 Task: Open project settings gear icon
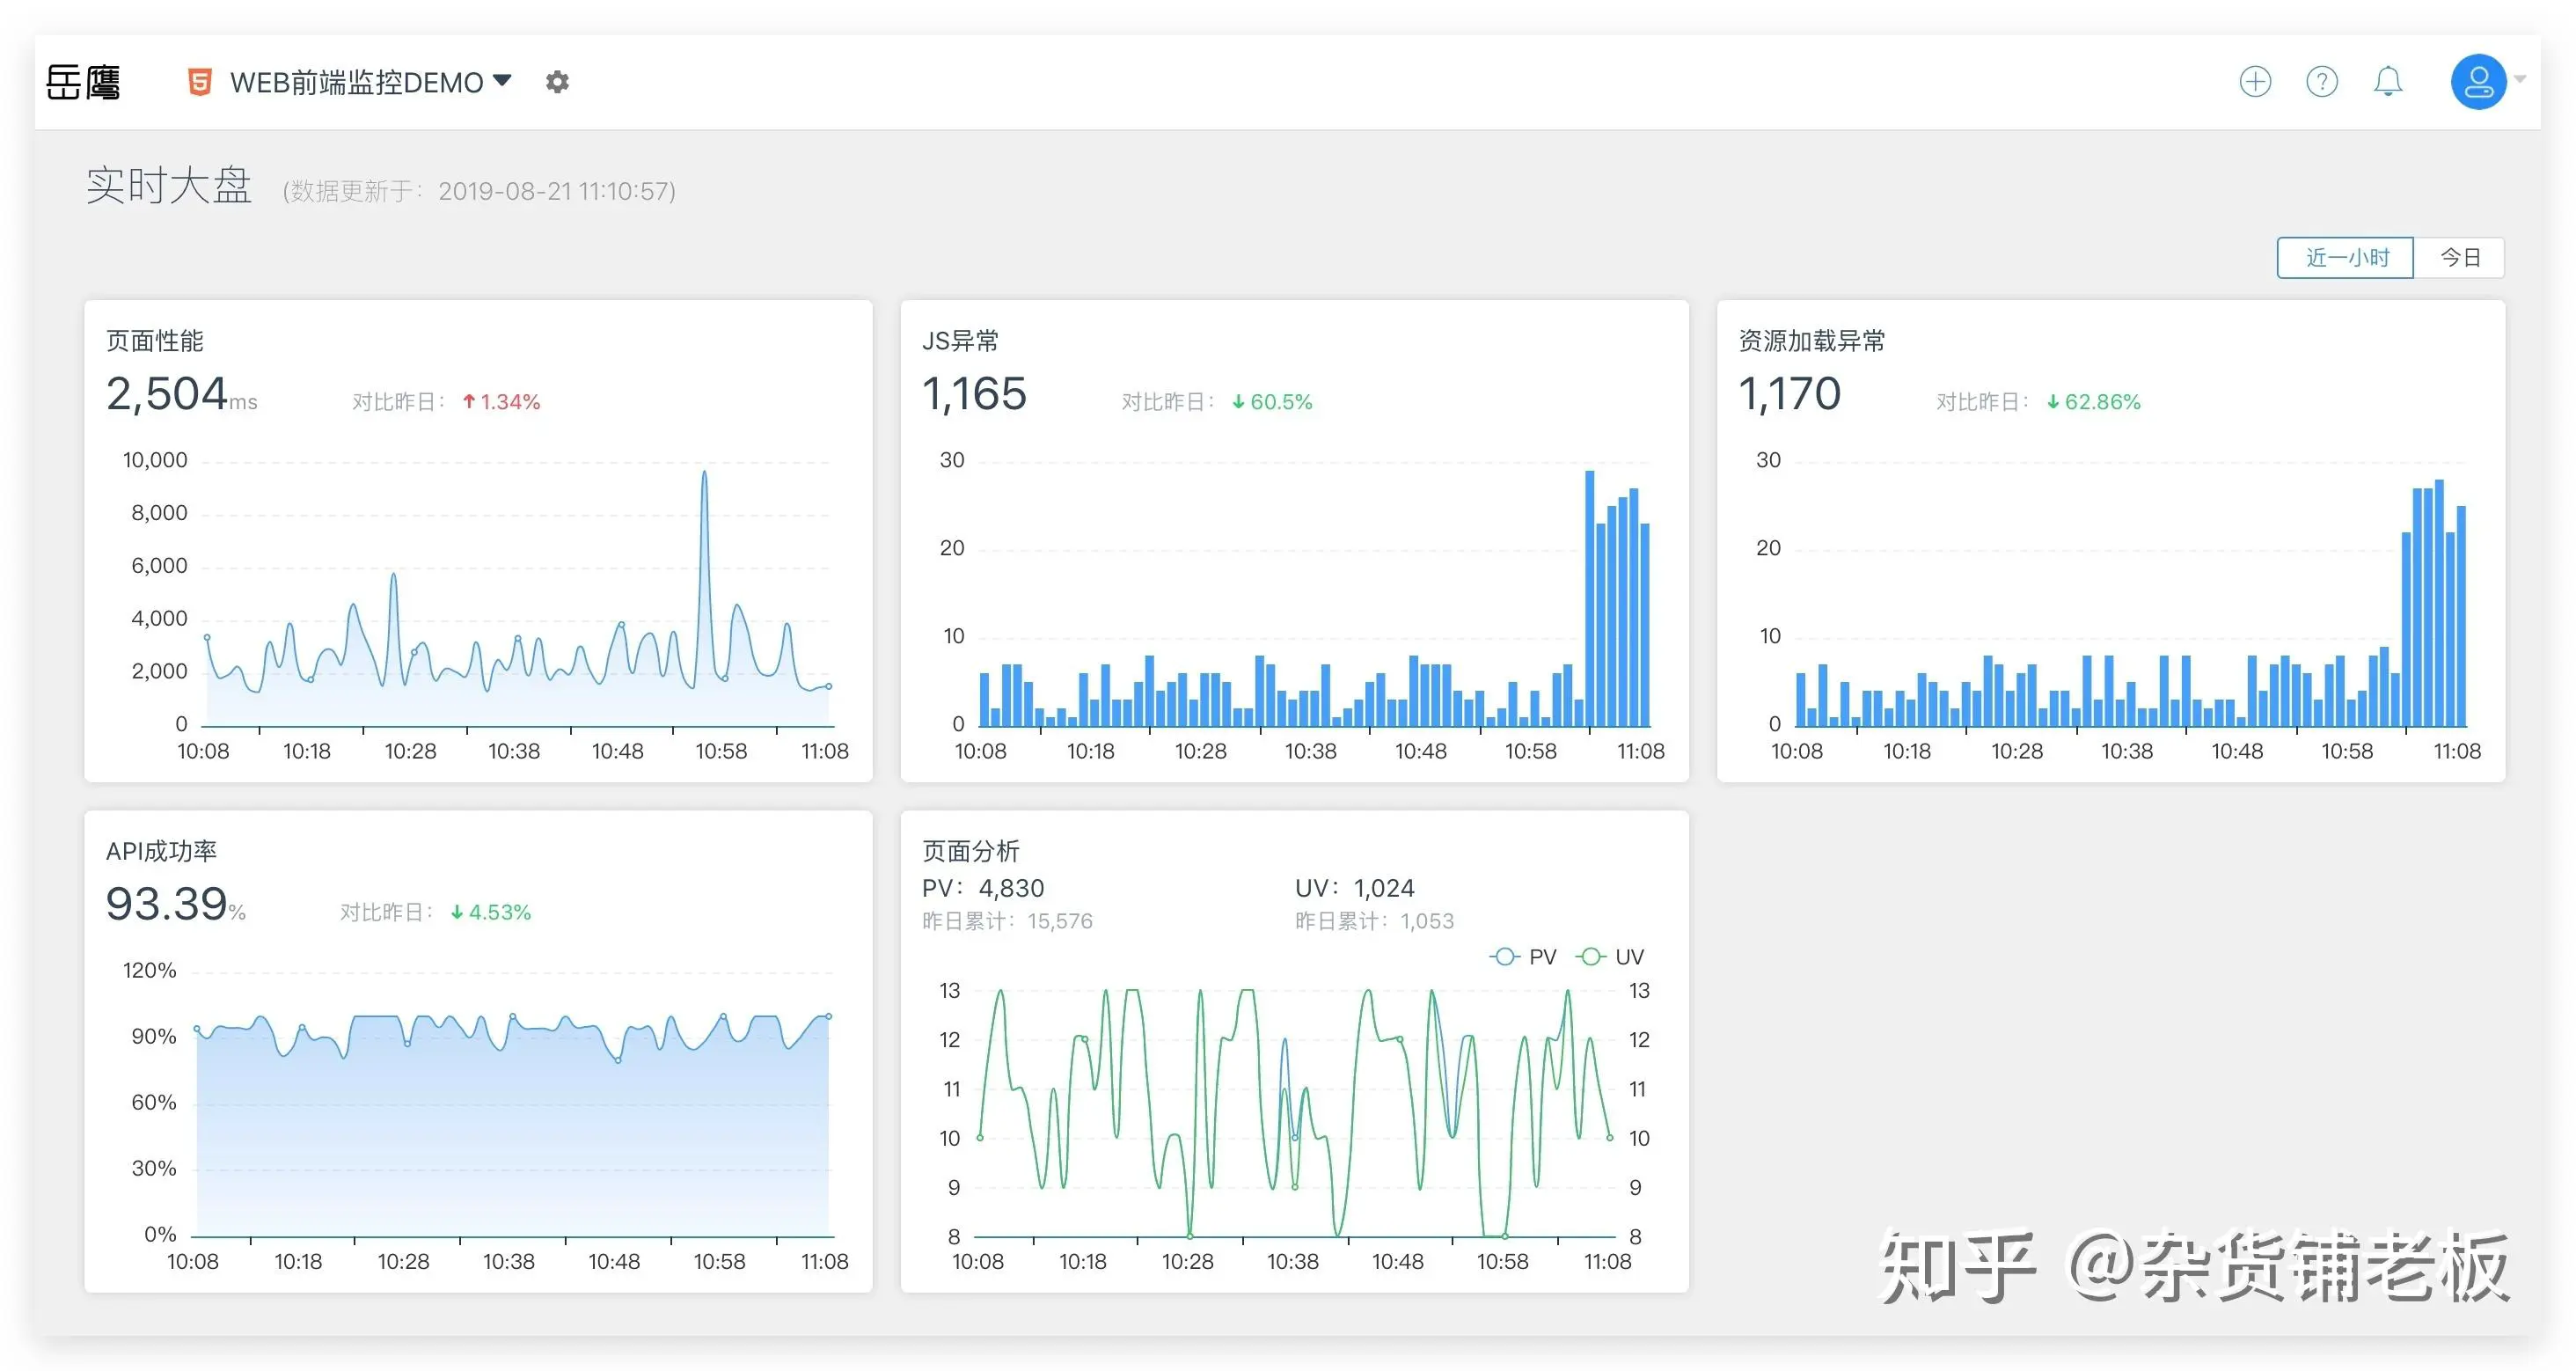pyautogui.click(x=557, y=82)
